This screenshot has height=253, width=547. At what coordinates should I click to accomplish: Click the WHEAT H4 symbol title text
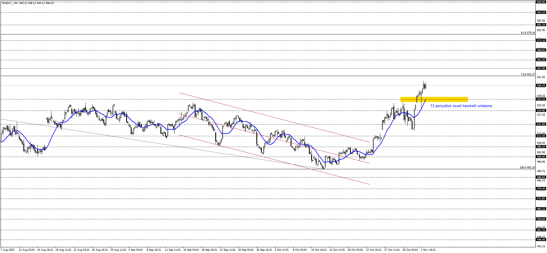point(10,3)
